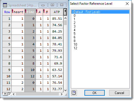
Task: Click red factor marker on column B
Action: pos(44,11)
